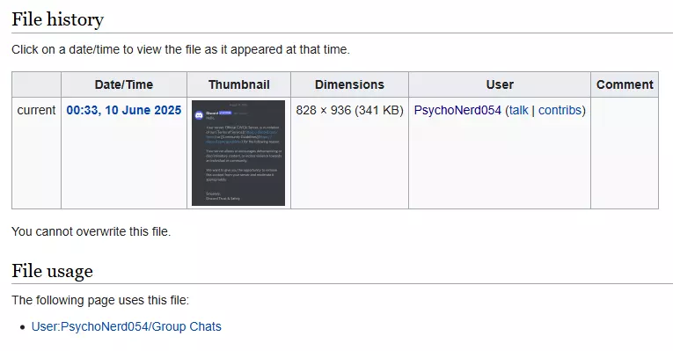Viewport: 673px width, 351px height.
Task: Click the empty Comment cell in current row
Action: (625, 153)
